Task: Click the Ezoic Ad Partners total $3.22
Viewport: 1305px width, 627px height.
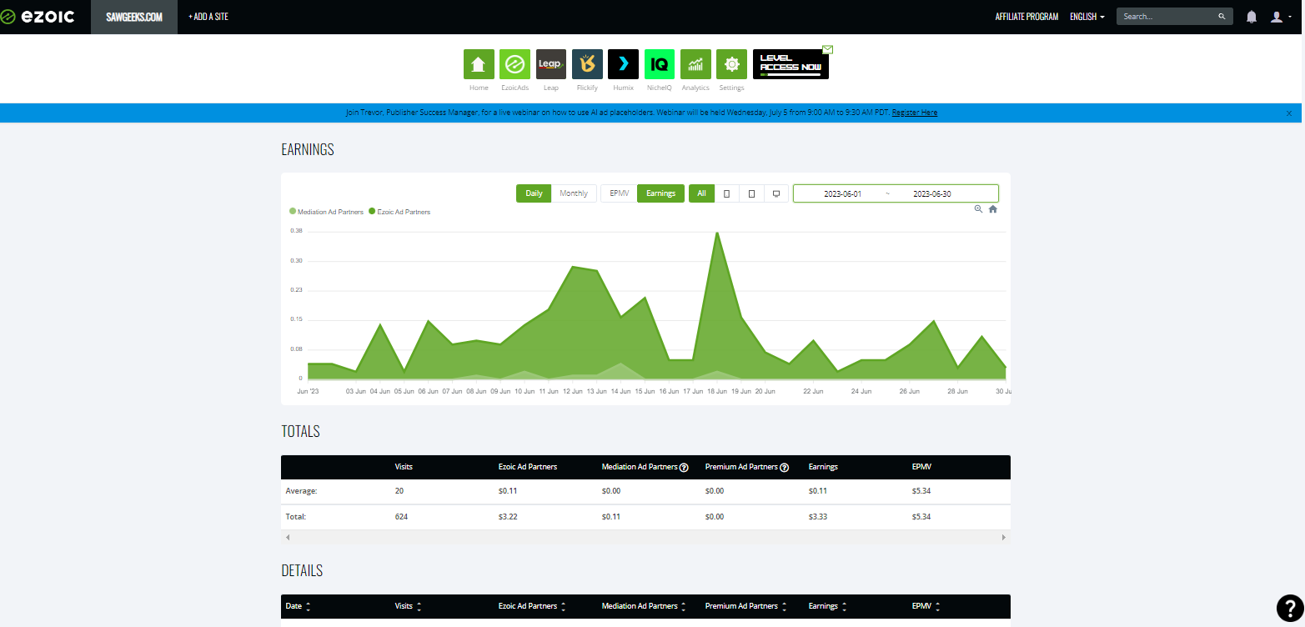Action: coord(507,517)
